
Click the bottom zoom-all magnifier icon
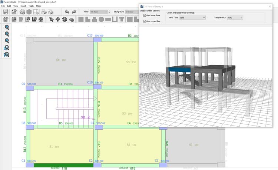pos(6,54)
